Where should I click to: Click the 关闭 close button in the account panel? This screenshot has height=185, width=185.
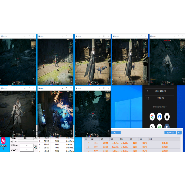click(179, 132)
